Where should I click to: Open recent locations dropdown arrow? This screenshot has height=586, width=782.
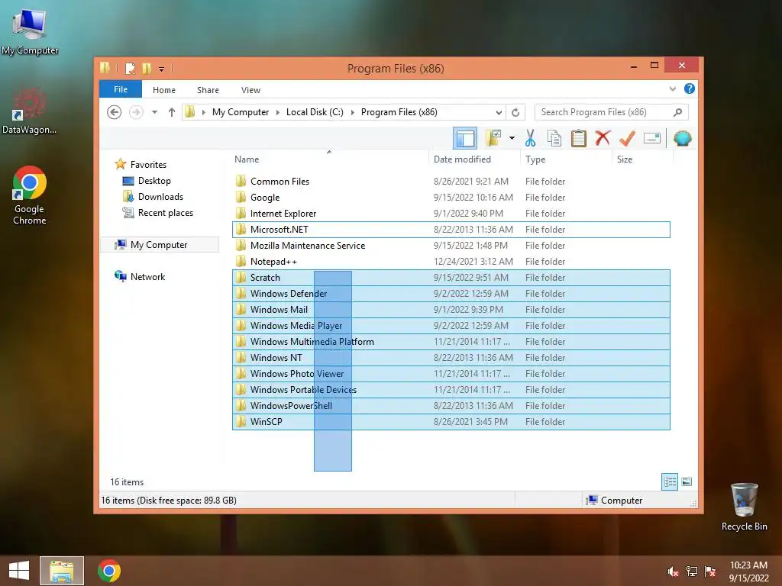(154, 112)
